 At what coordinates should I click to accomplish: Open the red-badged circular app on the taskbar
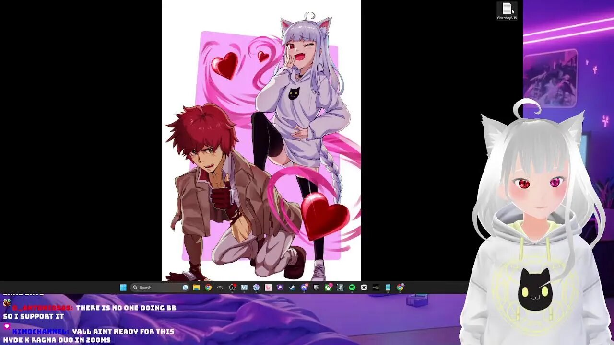(232, 287)
